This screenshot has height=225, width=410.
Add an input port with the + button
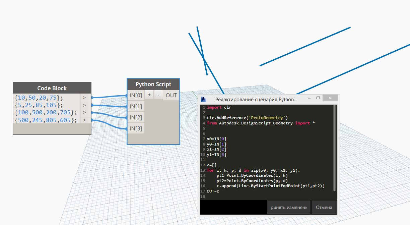click(x=149, y=95)
